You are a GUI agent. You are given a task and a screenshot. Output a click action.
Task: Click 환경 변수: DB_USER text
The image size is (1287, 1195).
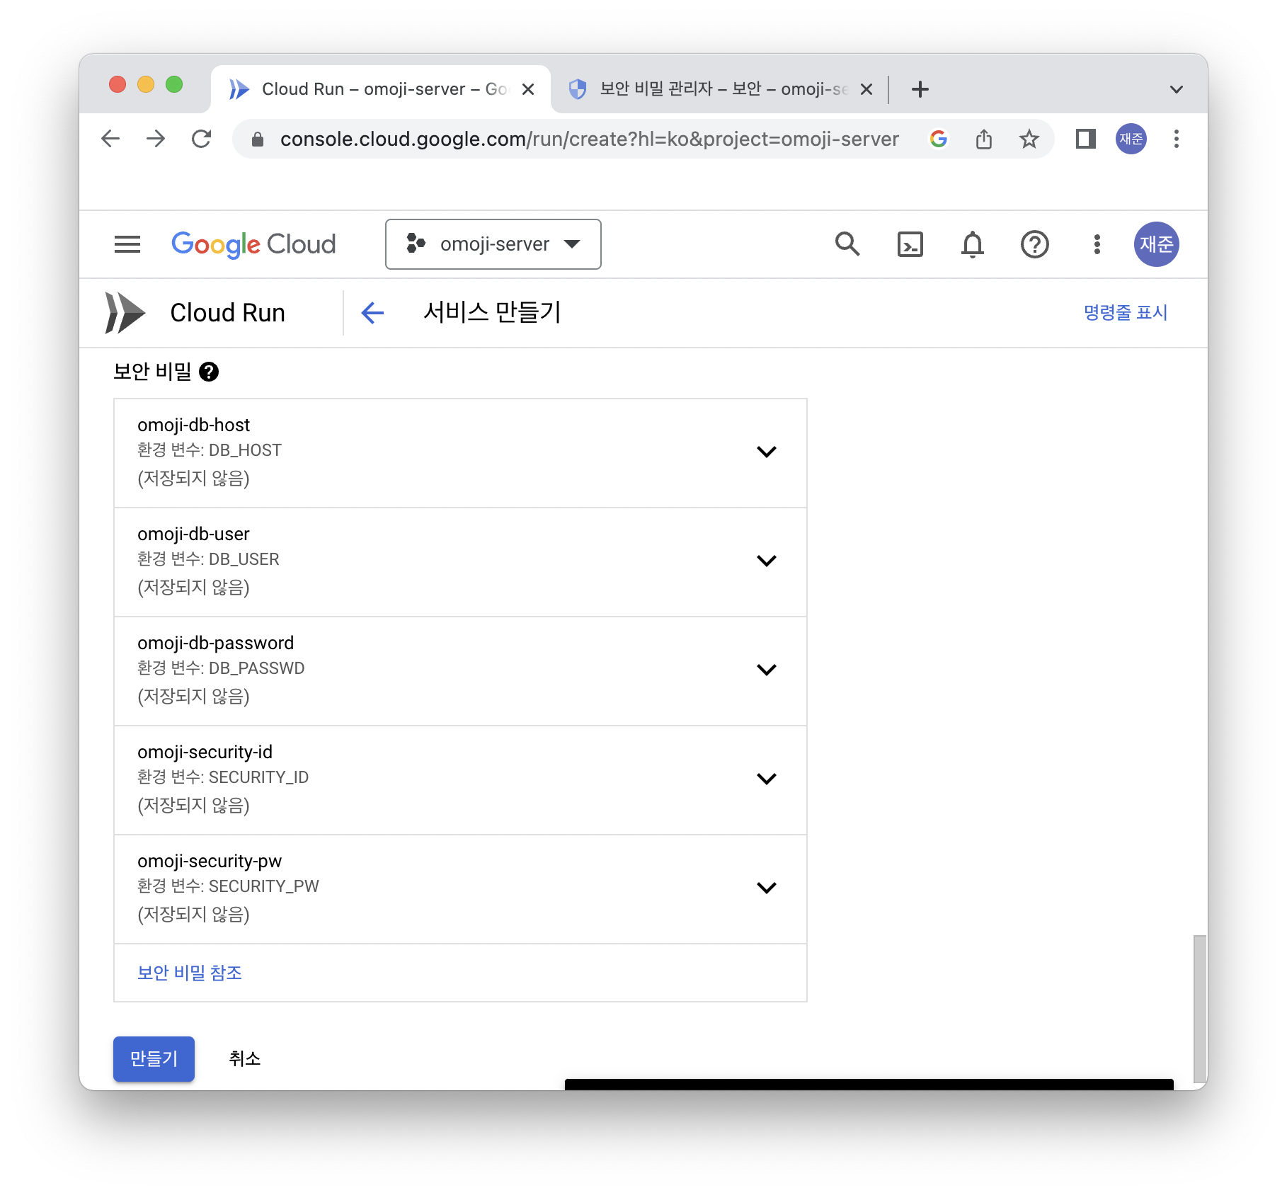tap(208, 559)
